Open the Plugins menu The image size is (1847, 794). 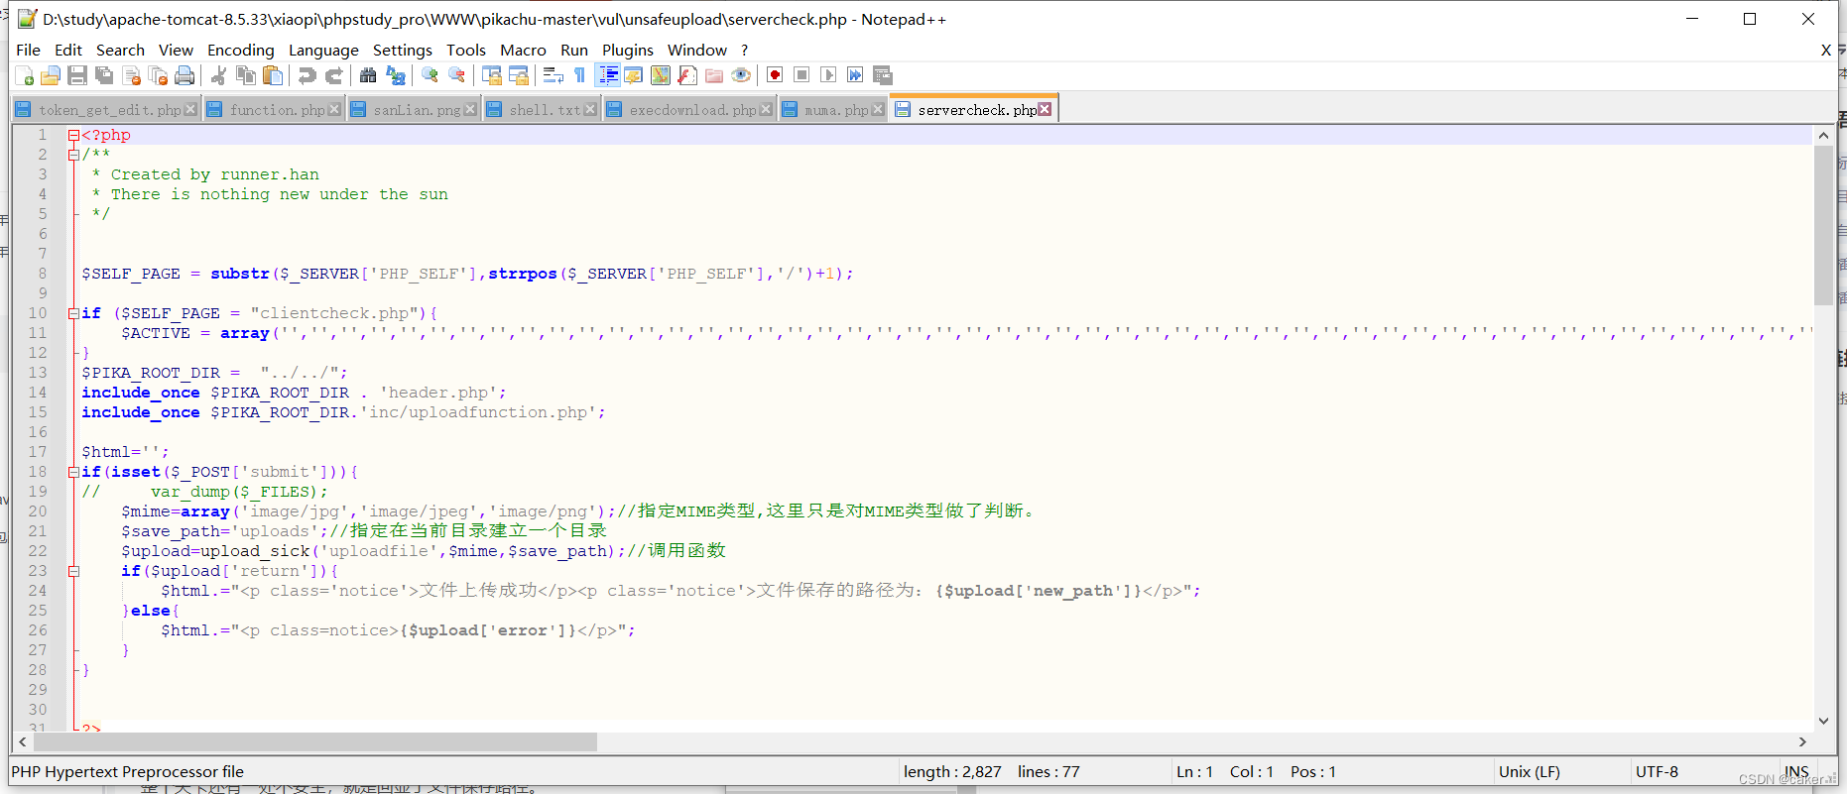[x=628, y=50]
